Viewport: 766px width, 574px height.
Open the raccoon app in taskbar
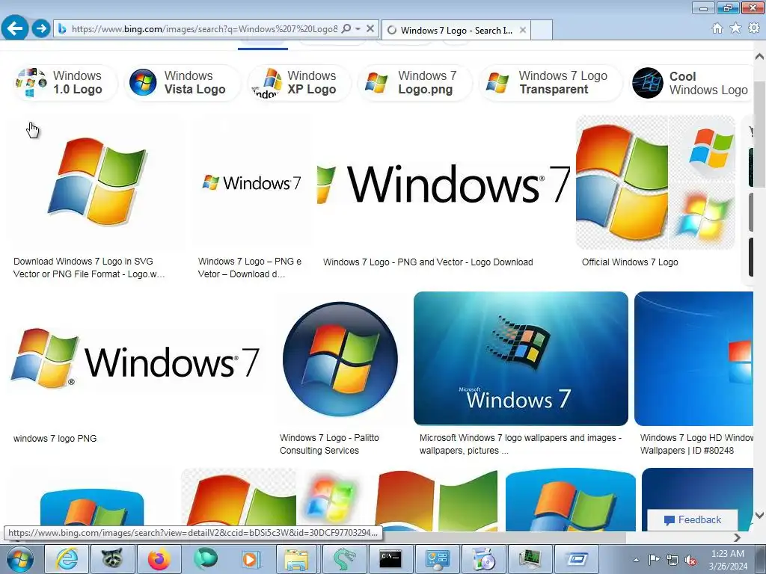click(x=112, y=559)
